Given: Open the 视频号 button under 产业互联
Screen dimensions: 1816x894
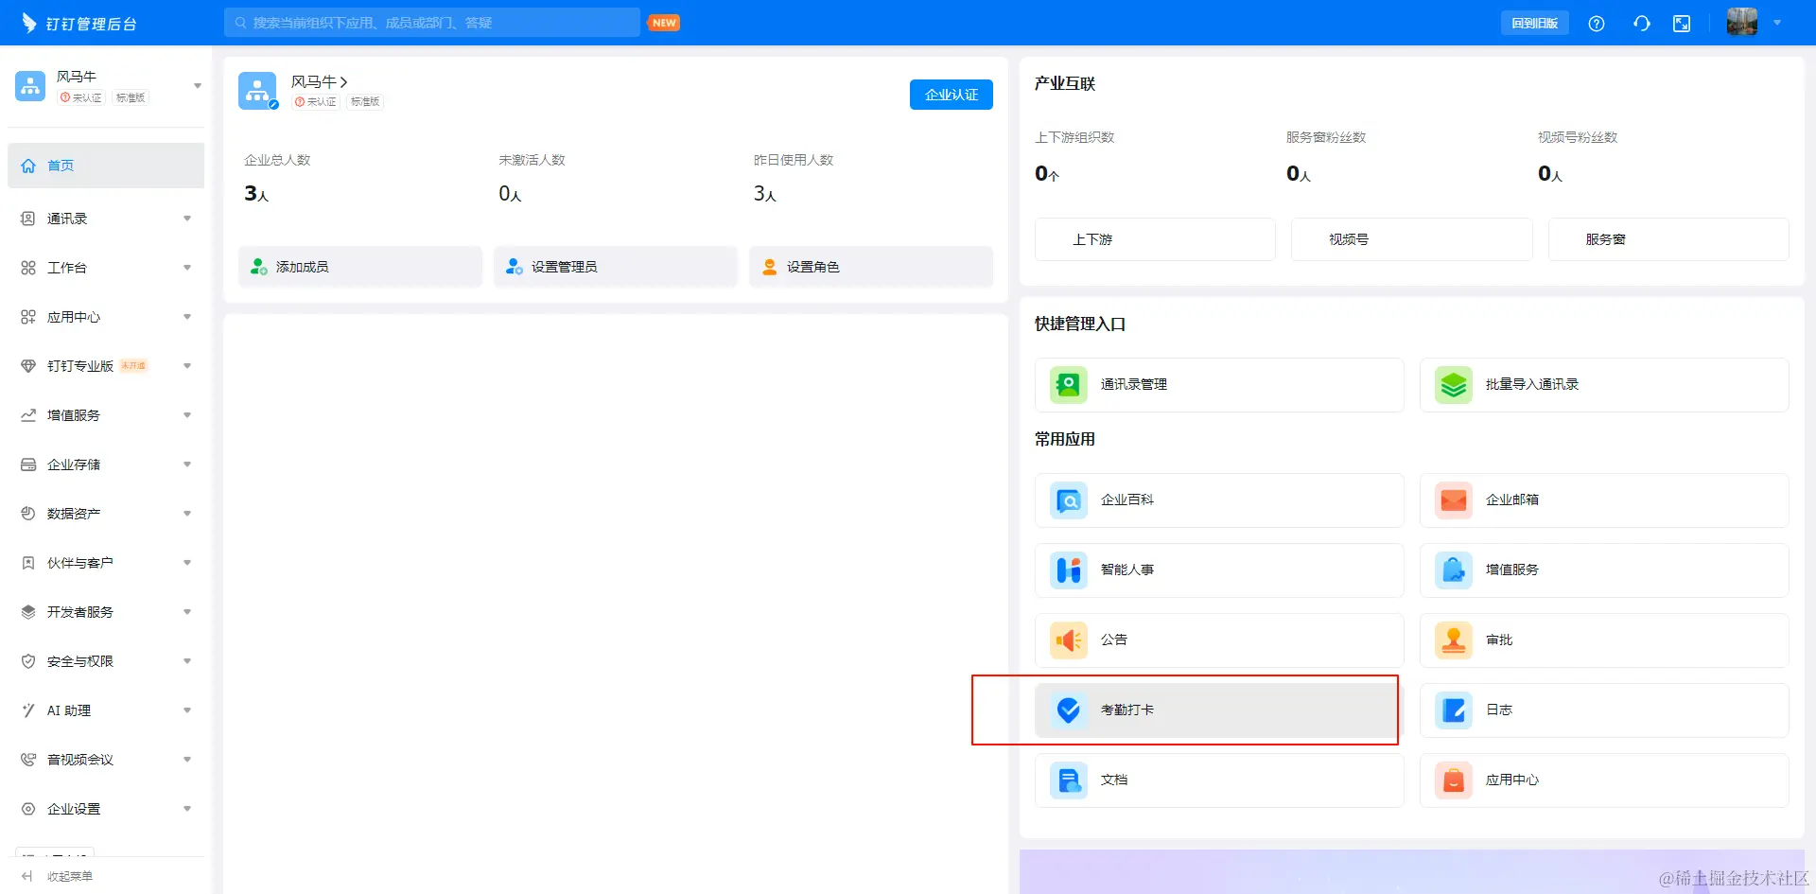Looking at the screenshot, I should 1412,239.
